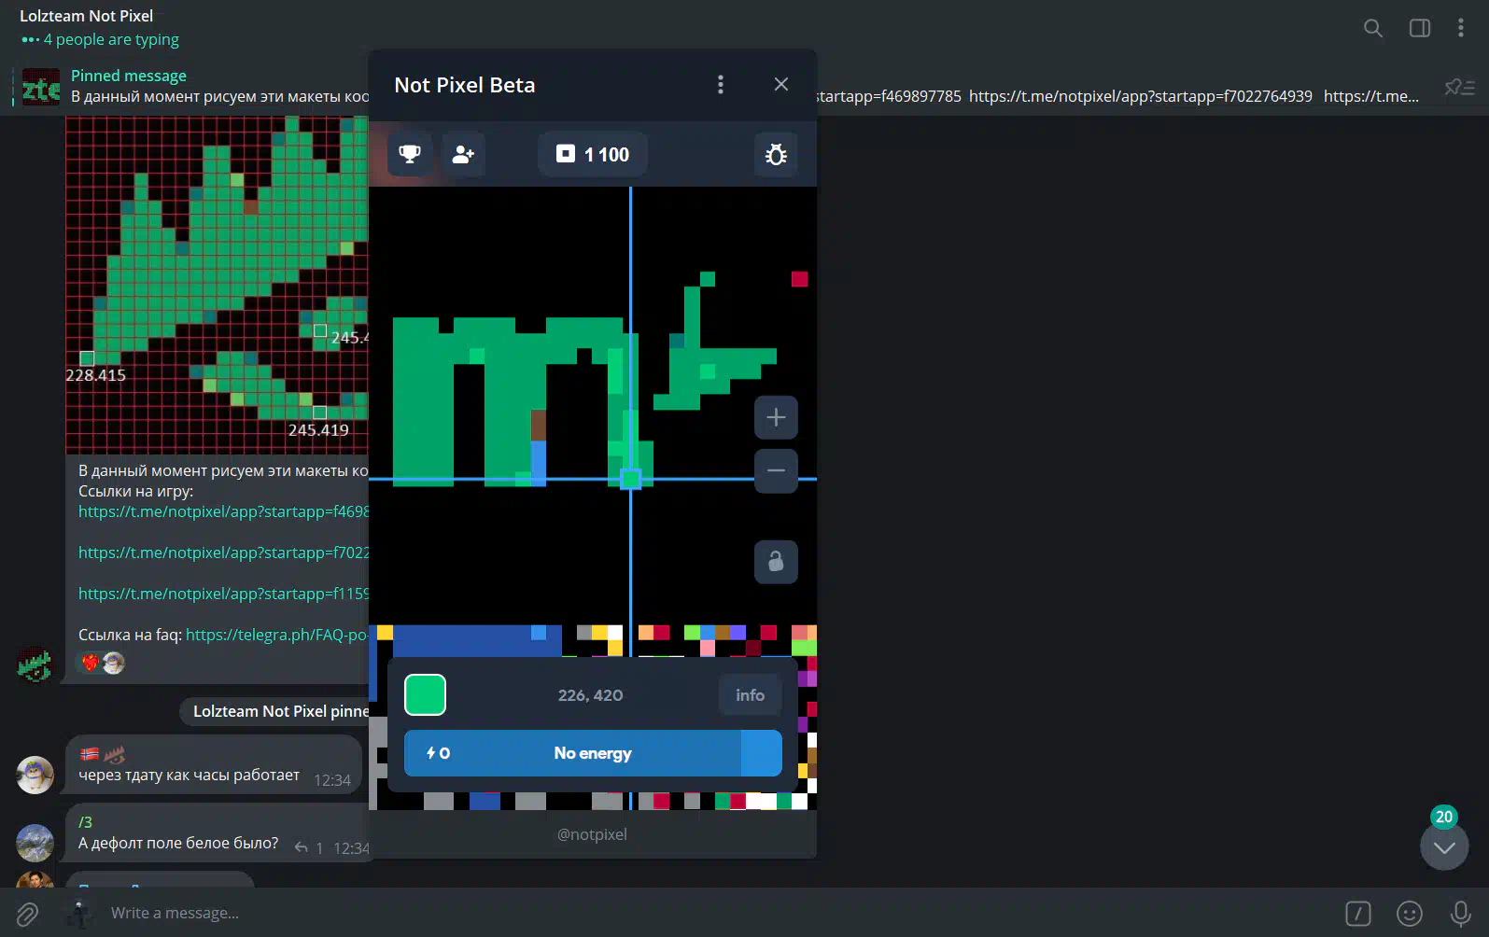Click the red pixel on the canvas
Screen dimensions: 1489x937
click(x=799, y=279)
